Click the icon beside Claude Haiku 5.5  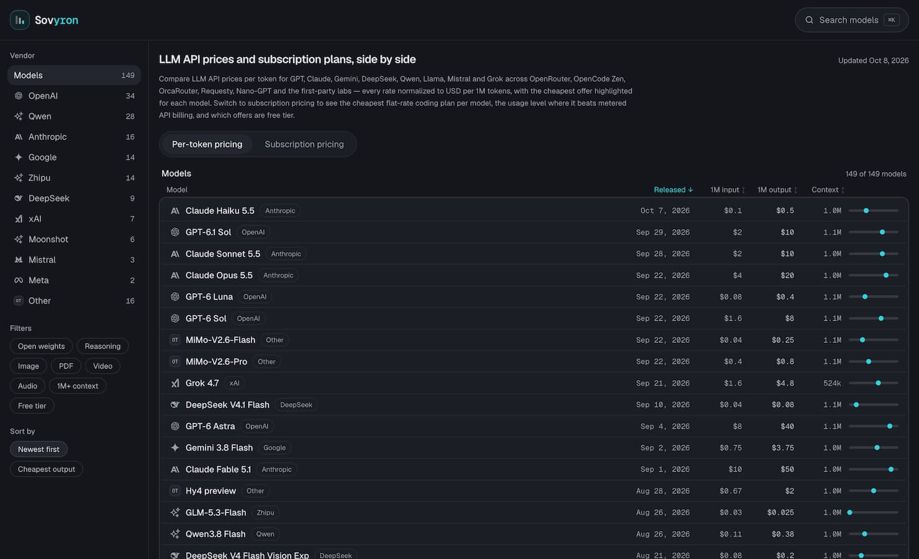(175, 211)
